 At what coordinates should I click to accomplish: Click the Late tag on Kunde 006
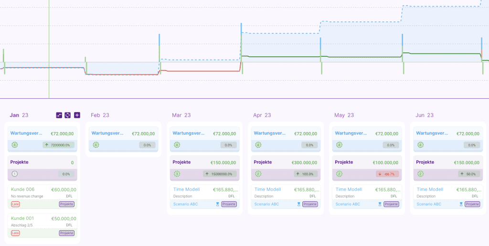[x=15, y=204]
